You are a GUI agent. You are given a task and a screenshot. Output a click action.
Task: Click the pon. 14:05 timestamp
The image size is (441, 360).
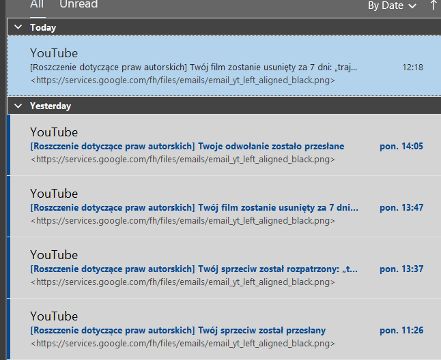(401, 146)
